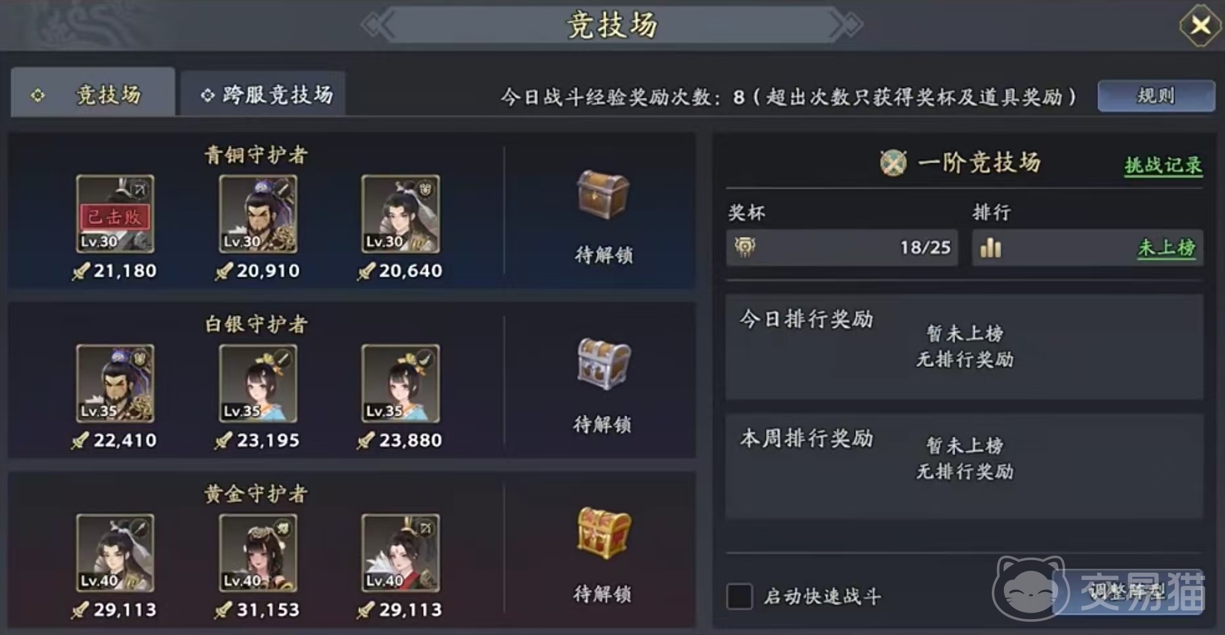Select bronze guardian with 20,640 power
1225x635 pixels.
tap(400, 214)
